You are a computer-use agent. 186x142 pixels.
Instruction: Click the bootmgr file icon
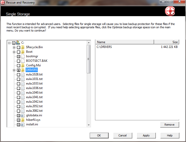tap(23, 56)
